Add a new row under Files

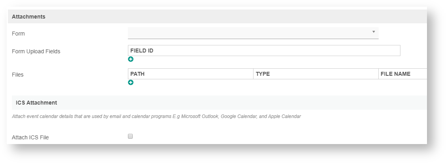tap(131, 82)
